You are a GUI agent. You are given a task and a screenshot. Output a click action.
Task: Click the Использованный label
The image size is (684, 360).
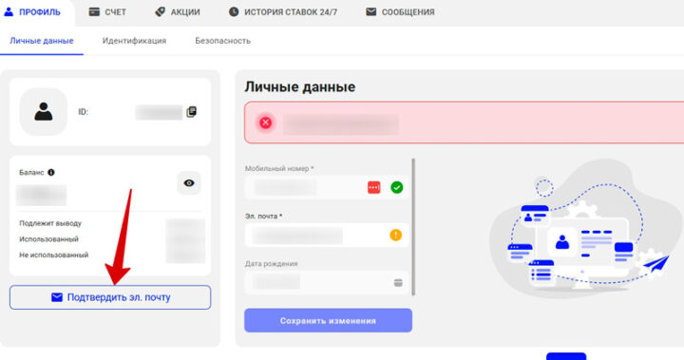pos(48,239)
